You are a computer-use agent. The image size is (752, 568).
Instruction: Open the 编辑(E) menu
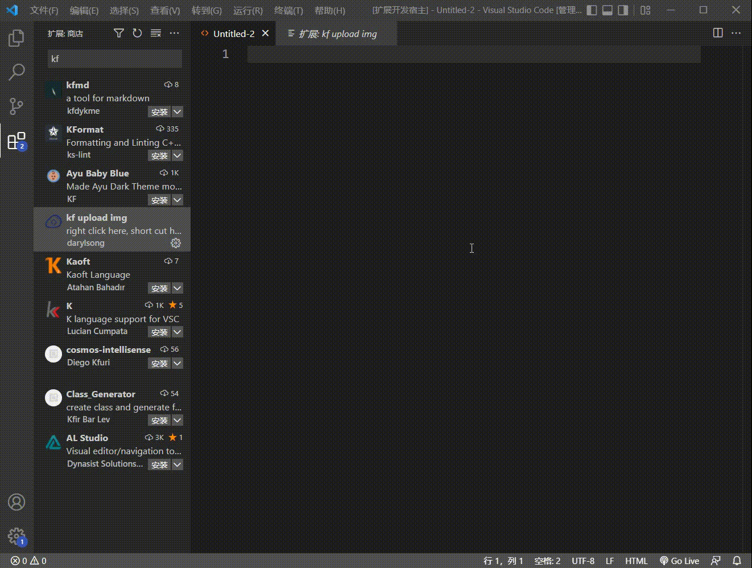(x=84, y=10)
